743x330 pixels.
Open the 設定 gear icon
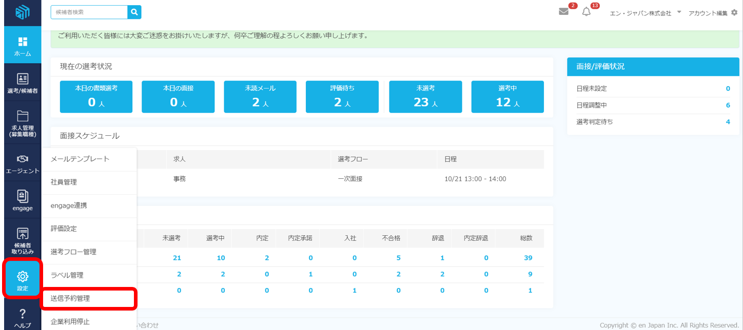(x=23, y=277)
